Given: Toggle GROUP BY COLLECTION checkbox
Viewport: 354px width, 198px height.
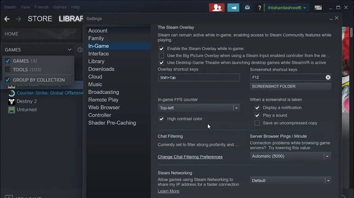Looking at the screenshot, I should point(8,80).
